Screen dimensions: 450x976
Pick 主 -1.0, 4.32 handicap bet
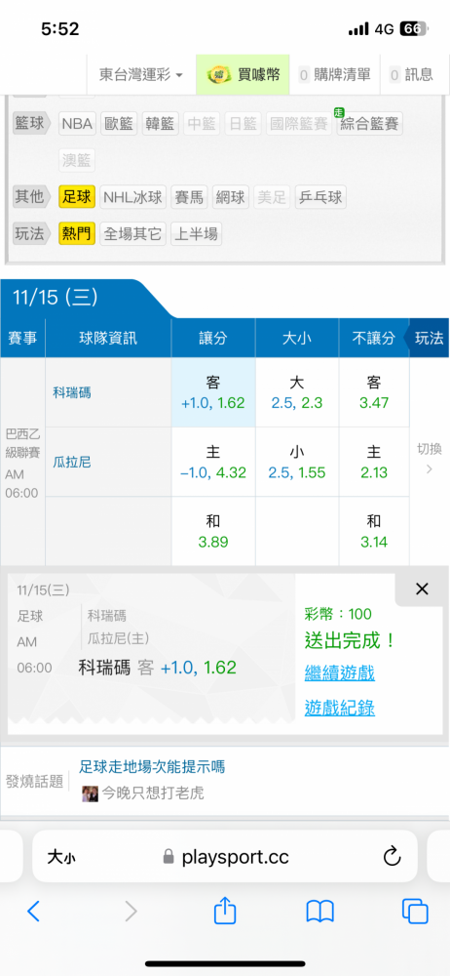click(x=213, y=462)
